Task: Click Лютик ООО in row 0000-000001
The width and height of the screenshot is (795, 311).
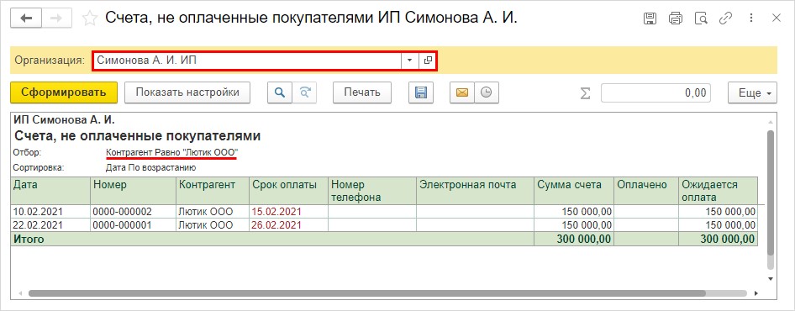Action: [213, 224]
